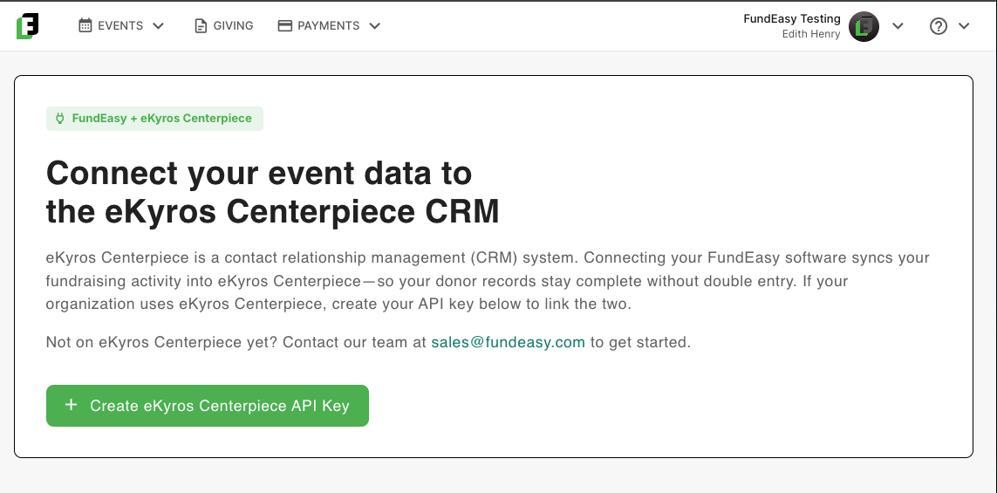
Task: Click the document icon beside Giving
Action: point(201,25)
